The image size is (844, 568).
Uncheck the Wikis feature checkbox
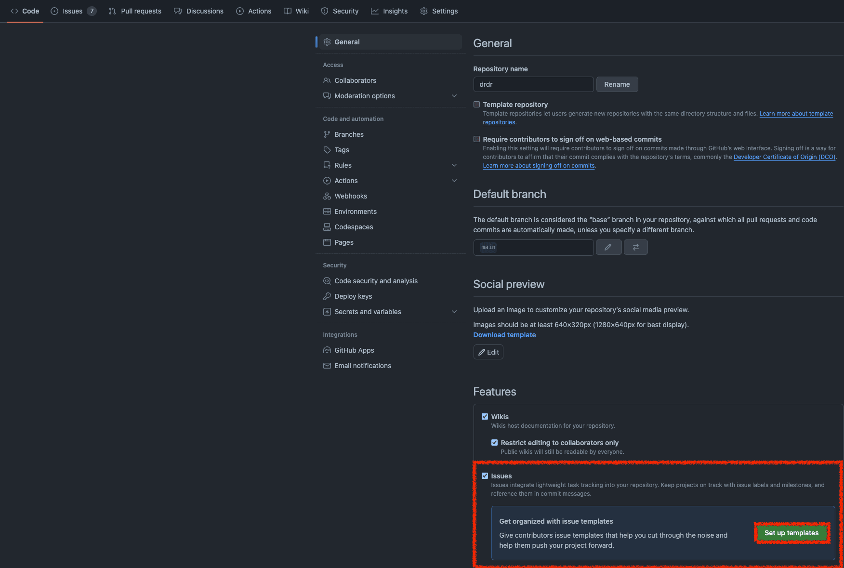click(485, 417)
